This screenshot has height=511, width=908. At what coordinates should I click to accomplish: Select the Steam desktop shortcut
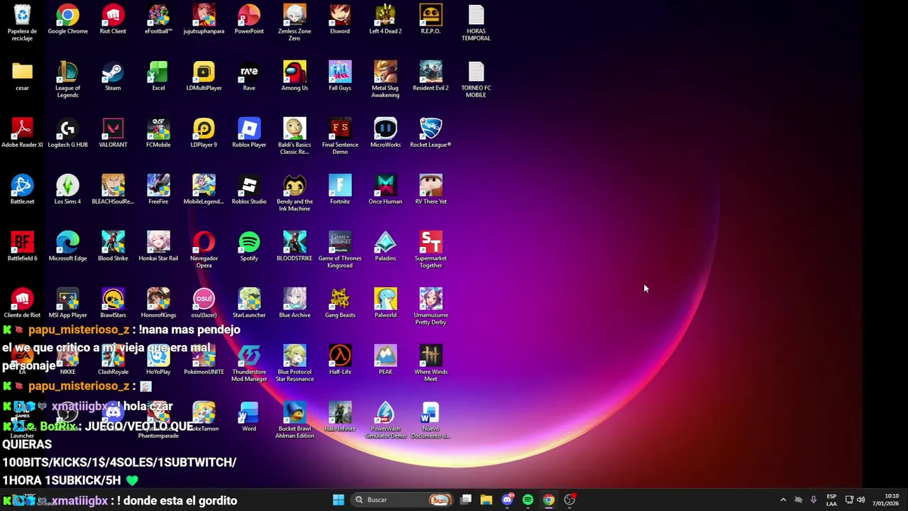point(113,76)
